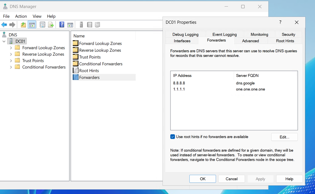Click the DNS root node icon
The image size is (315, 194).
point(4,35)
